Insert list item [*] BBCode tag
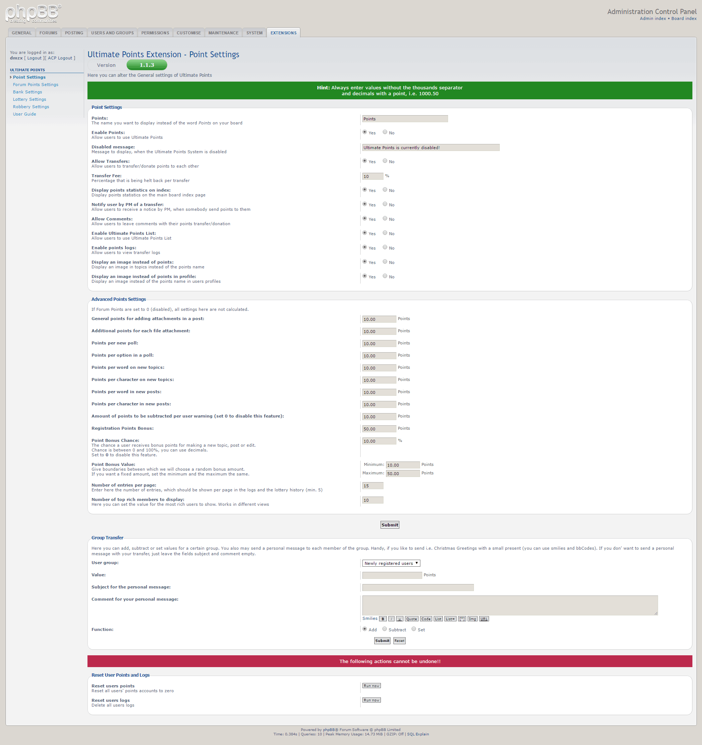 click(462, 619)
